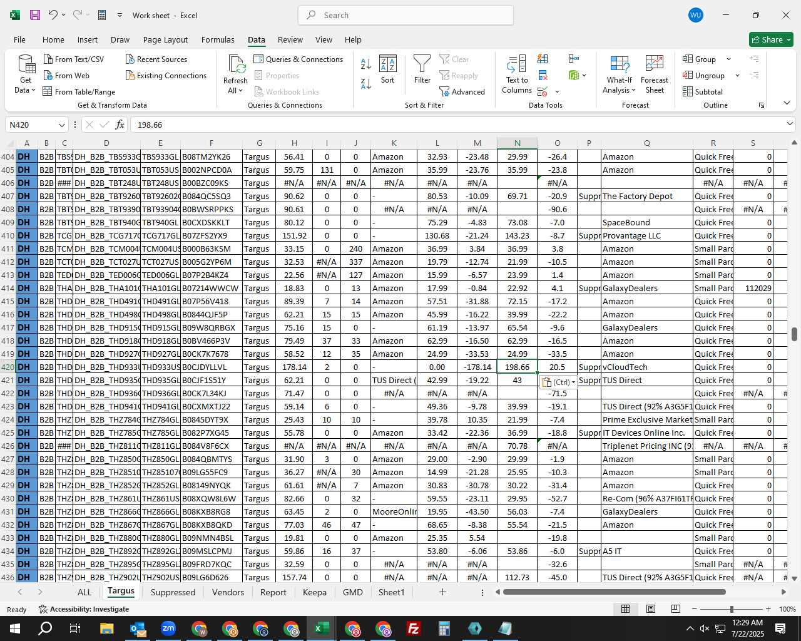Add a new sheet with plus button
The width and height of the screenshot is (801, 641).
442,592
